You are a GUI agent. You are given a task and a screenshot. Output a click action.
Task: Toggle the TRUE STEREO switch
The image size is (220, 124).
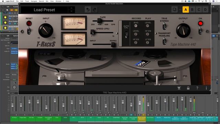164,26
